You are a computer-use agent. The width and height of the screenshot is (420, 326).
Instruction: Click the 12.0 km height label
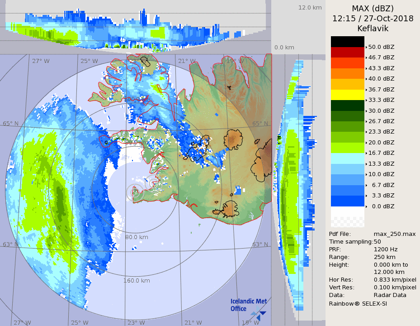point(310,8)
